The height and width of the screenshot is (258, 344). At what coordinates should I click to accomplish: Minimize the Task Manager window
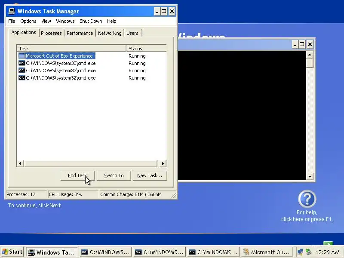(x=157, y=11)
